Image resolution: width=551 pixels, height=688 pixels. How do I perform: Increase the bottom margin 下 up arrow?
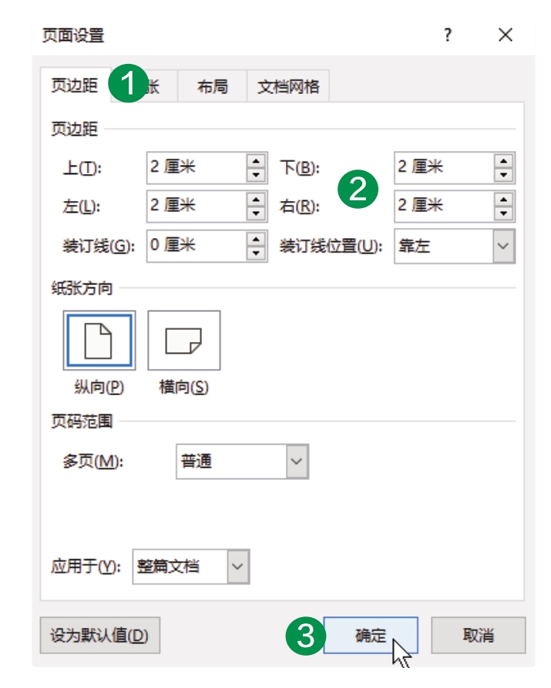(x=503, y=161)
